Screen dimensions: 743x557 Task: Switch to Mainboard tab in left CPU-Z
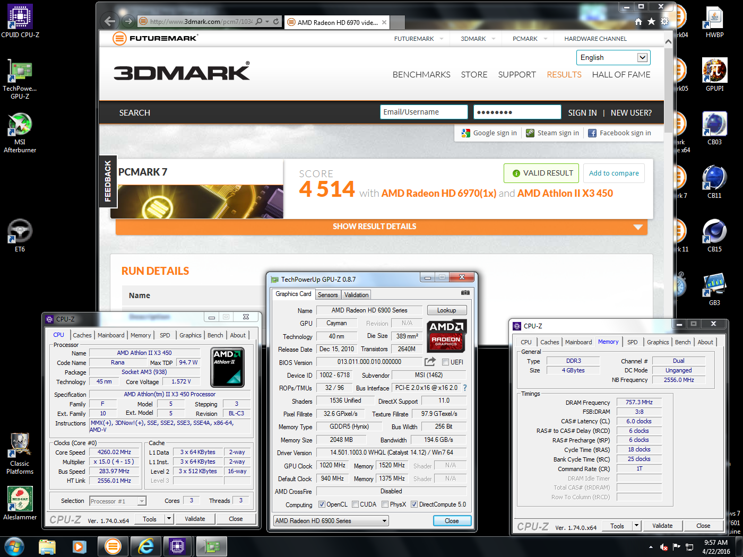pos(111,335)
